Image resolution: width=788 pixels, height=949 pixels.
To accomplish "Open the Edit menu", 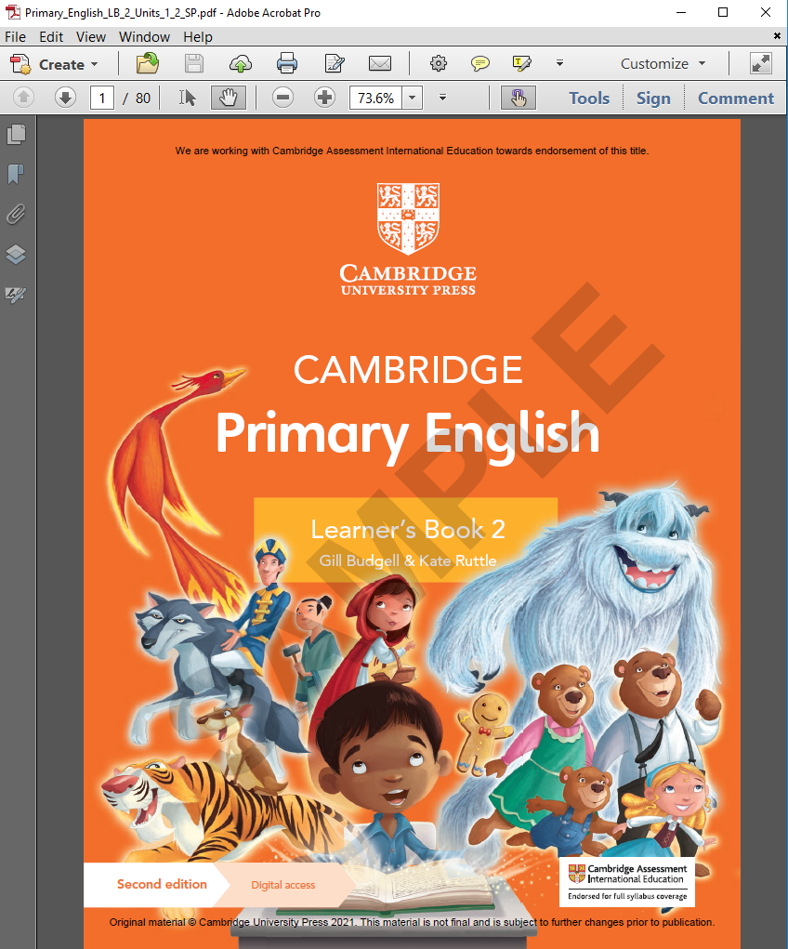I will pyautogui.click(x=51, y=37).
